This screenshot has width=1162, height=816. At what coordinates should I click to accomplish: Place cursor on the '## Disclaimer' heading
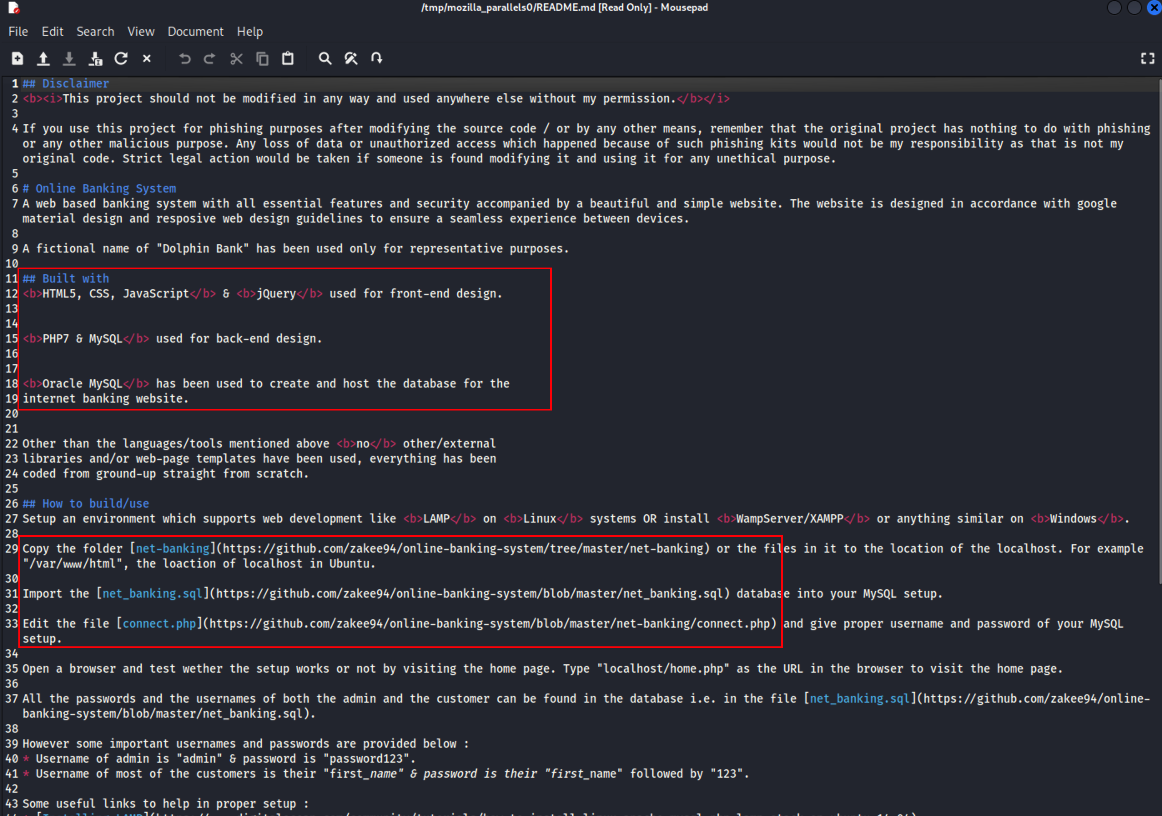66,83
